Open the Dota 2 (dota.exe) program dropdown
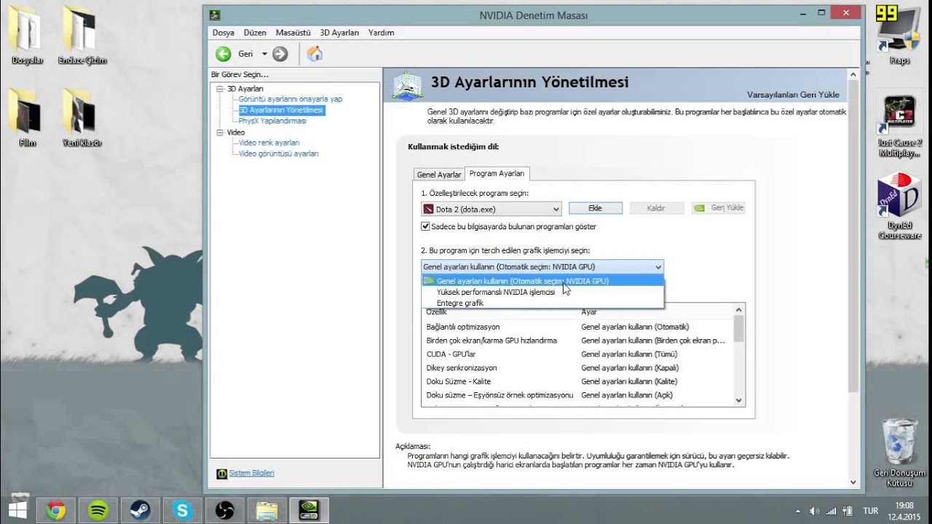 [x=491, y=209]
